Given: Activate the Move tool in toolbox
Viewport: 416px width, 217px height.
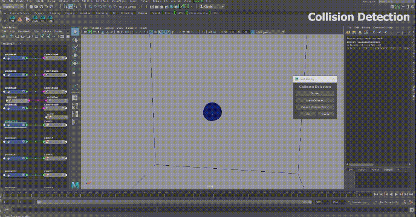Looking at the screenshot, I should (x=76, y=55).
